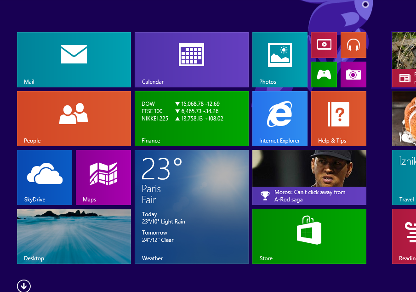The height and width of the screenshot is (292, 416).
Task: Switch to the Desktop tile
Action: tap(74, 236)
